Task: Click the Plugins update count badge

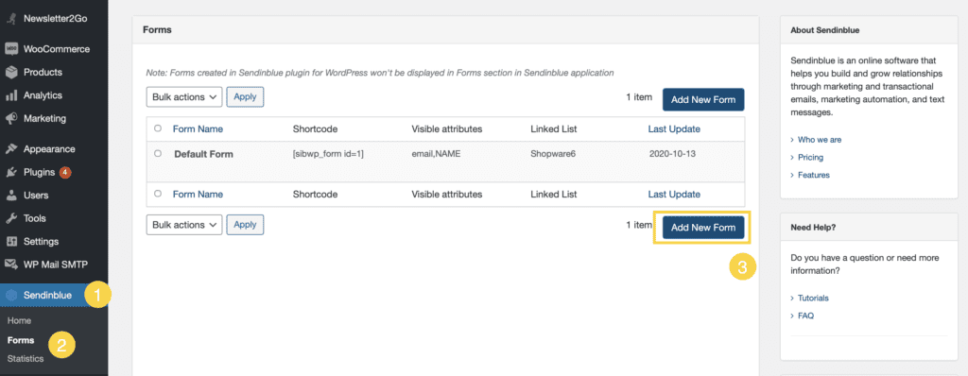Action: pyautogui.click(x=65, y=172)
